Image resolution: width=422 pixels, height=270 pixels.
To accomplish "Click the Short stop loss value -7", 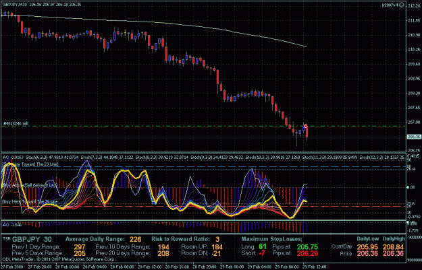I will tap(261, 253).
